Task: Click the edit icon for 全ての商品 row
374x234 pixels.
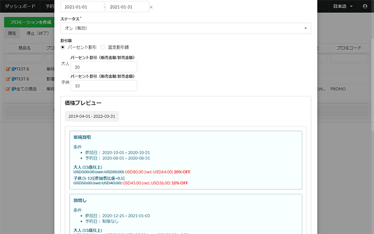Action: tap(8, 89)
